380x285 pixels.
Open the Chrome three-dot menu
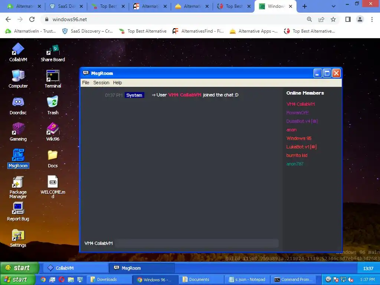(372, 19)
